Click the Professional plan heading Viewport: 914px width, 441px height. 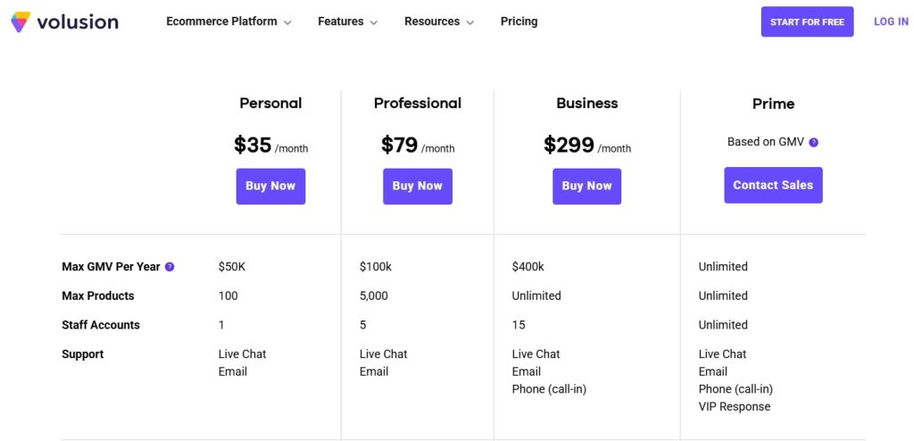pyautogui.click(x=417, y=104)
